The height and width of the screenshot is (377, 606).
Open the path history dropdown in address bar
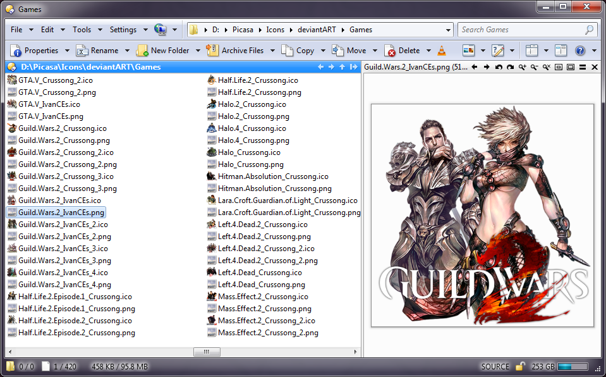point(448,30)
